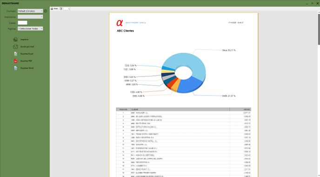
Task: Click the Exportar PDF label
Action: click(x=26, y=61)
